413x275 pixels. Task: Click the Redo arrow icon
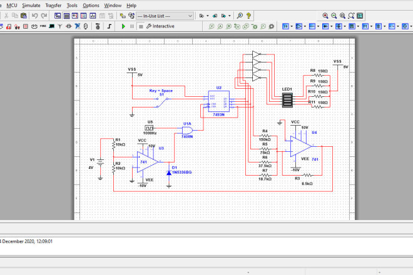point(44,16)
